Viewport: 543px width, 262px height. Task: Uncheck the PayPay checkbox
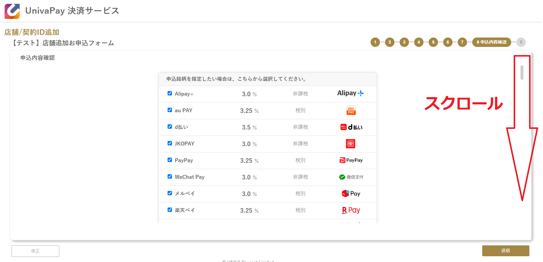(x=170, y=160)
